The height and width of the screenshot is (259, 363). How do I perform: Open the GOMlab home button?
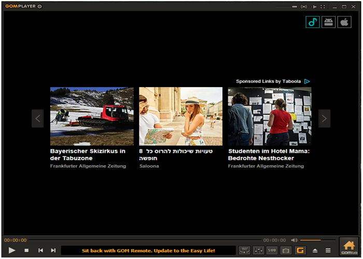349,247
